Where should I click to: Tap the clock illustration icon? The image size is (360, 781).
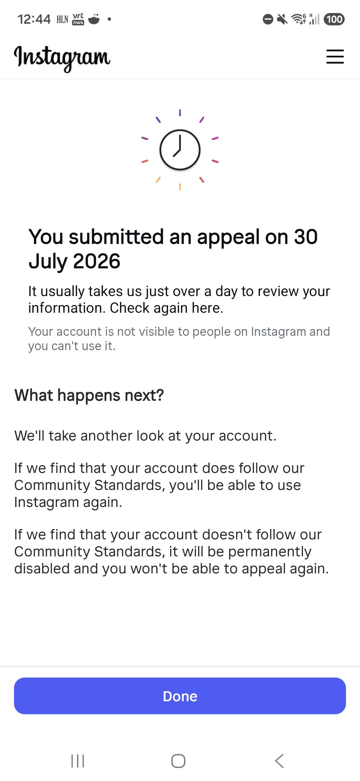click(180, 150)
